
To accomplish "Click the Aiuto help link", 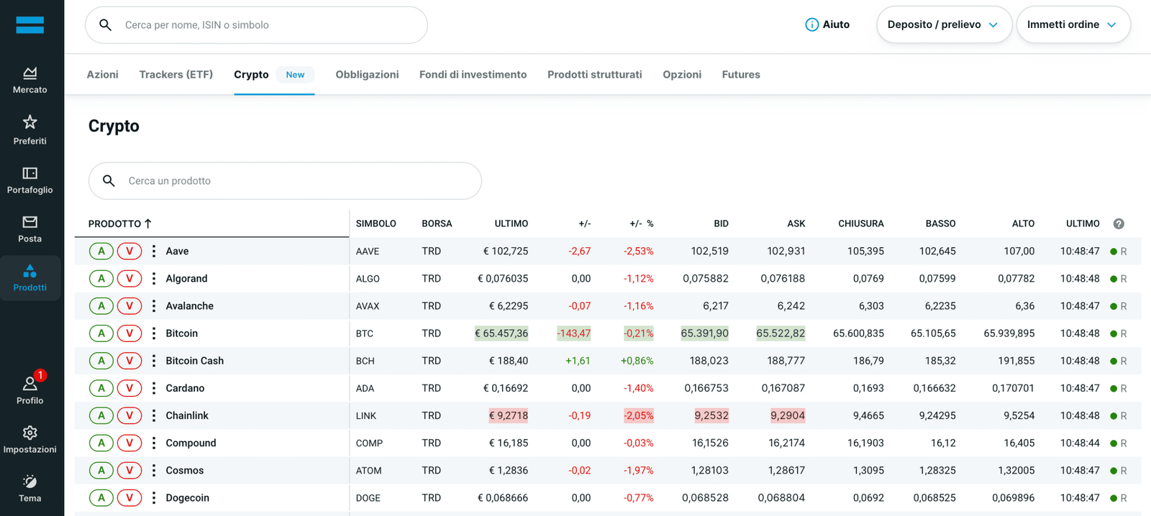I will 827,24.
